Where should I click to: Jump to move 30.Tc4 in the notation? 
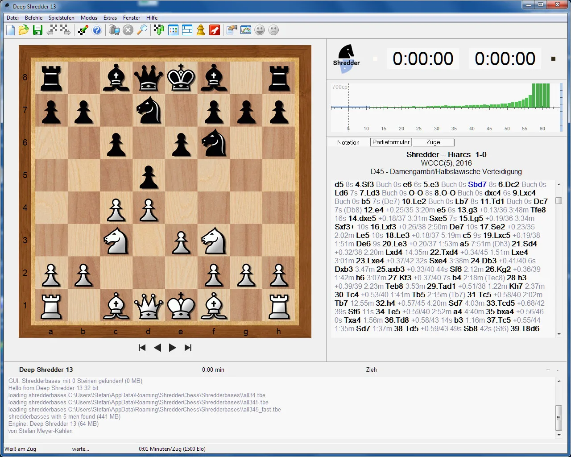click(347, 295)
